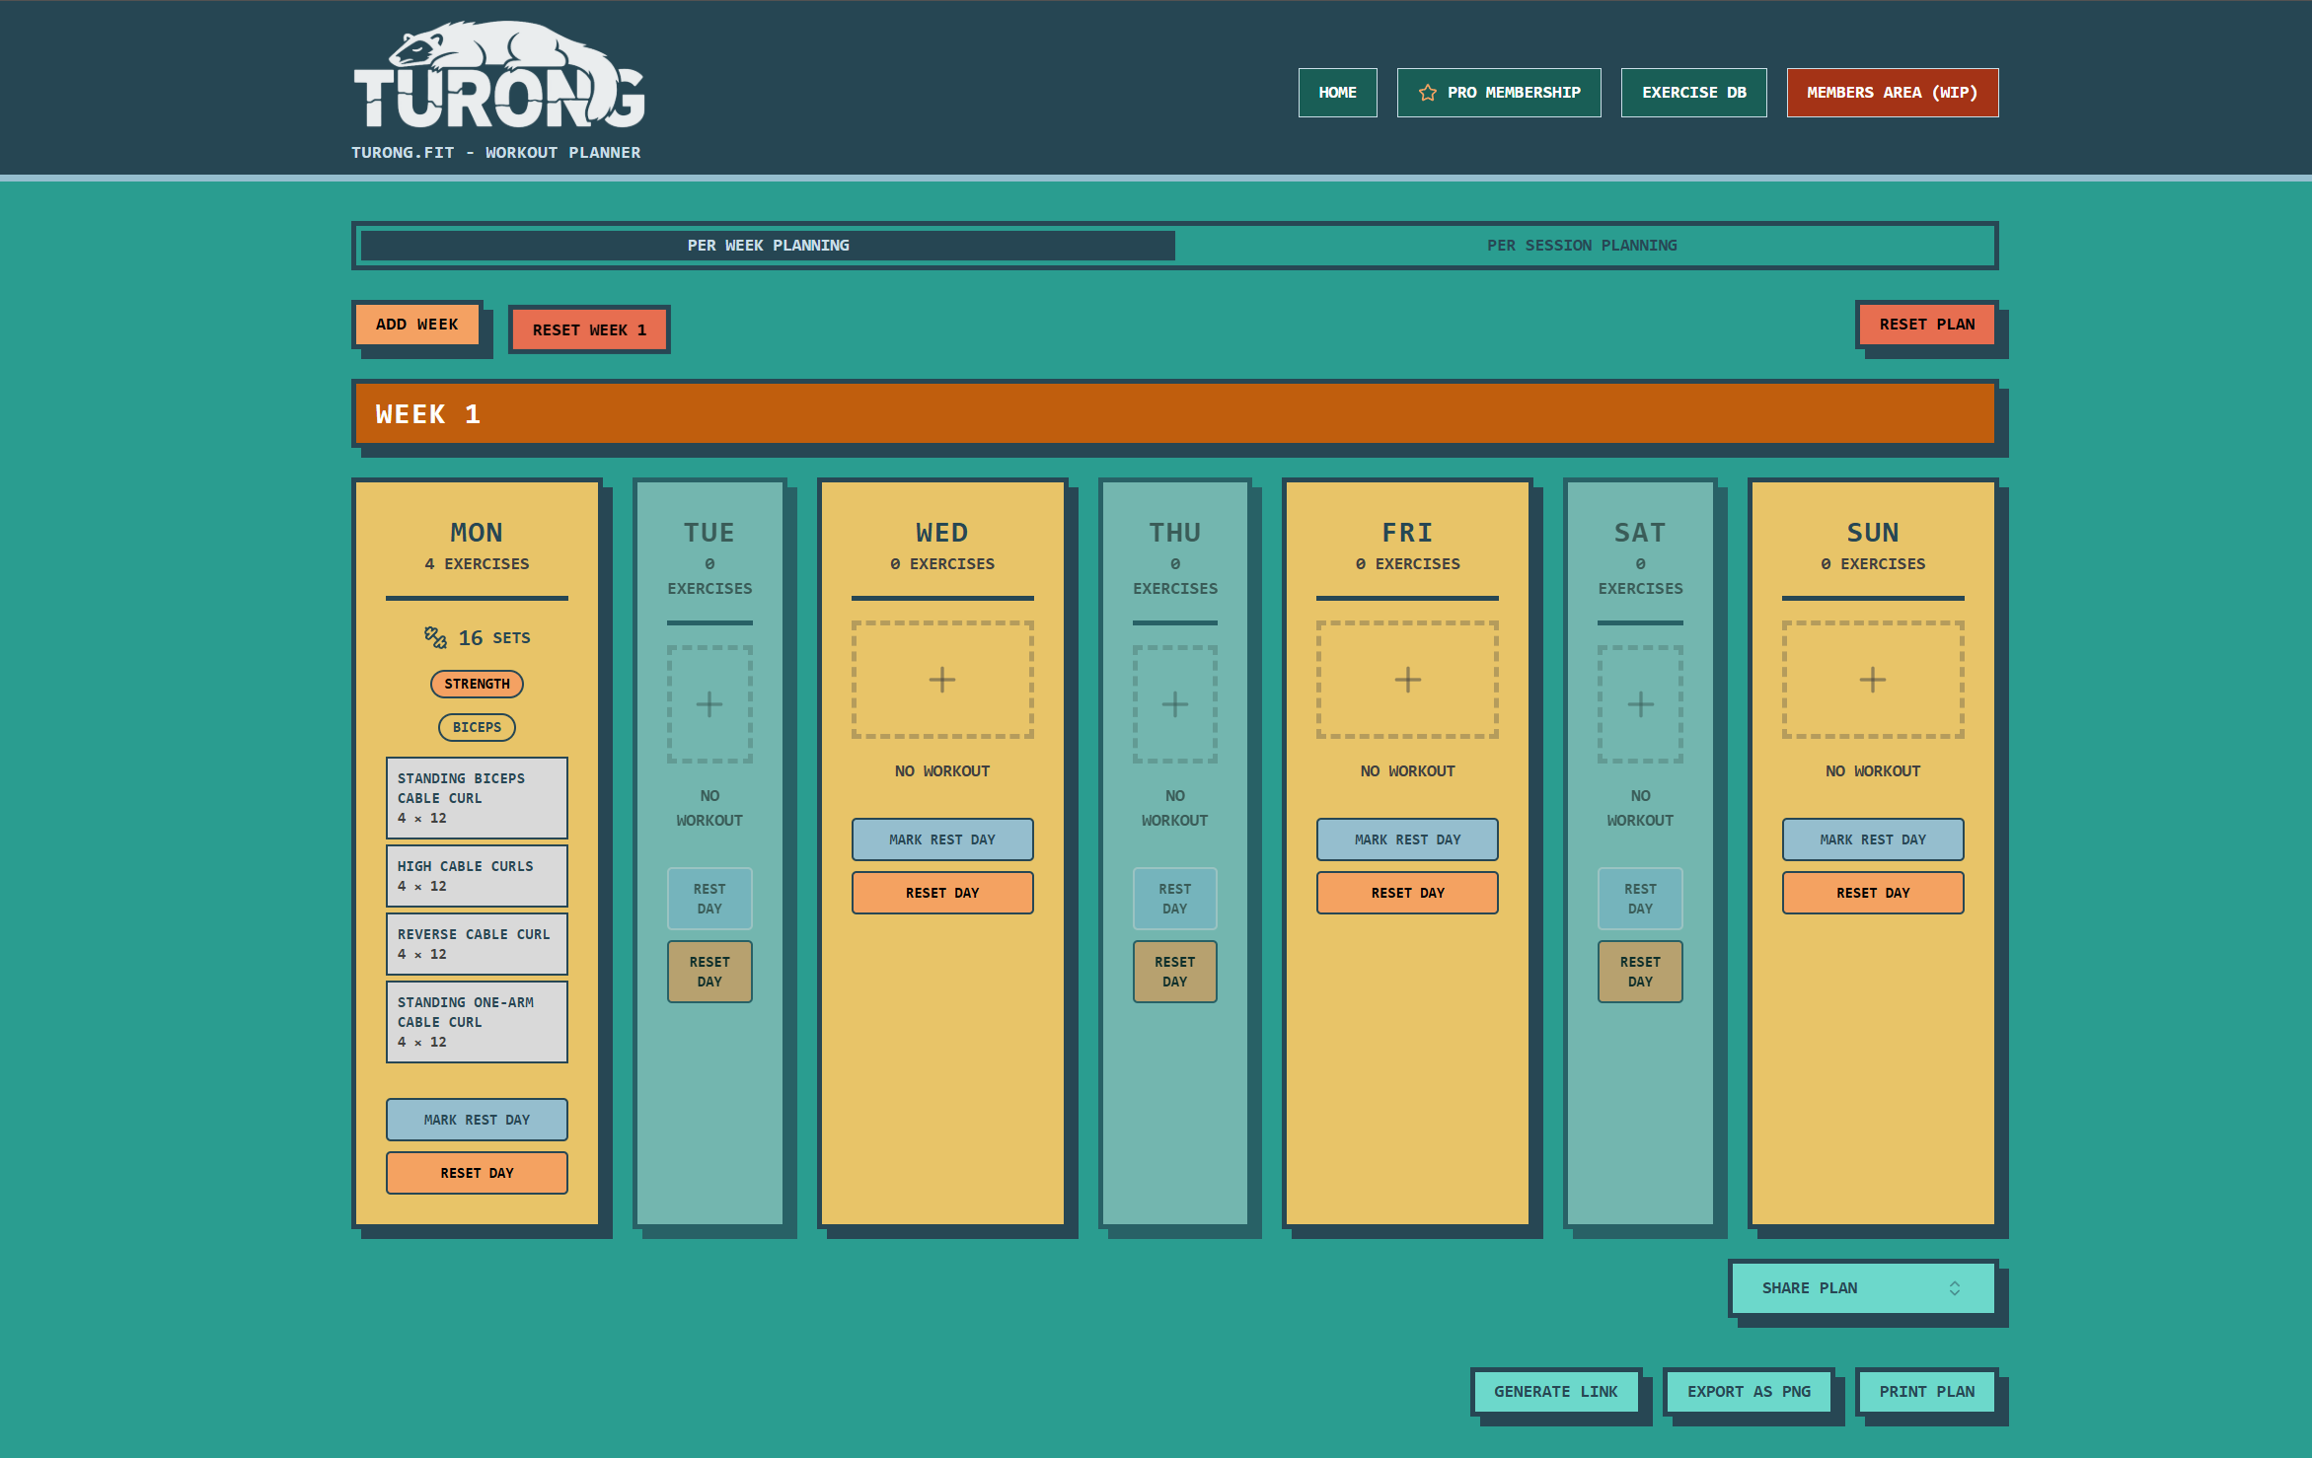This screenshot has width=2312, height=1458.
Task: Click the Turong raccoon logo
Action: tap(498, 76)
